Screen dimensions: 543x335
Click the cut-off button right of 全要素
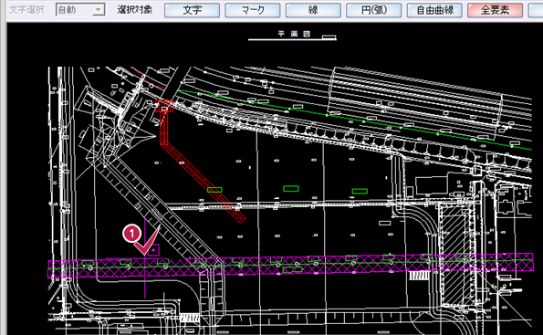point(536,10)
